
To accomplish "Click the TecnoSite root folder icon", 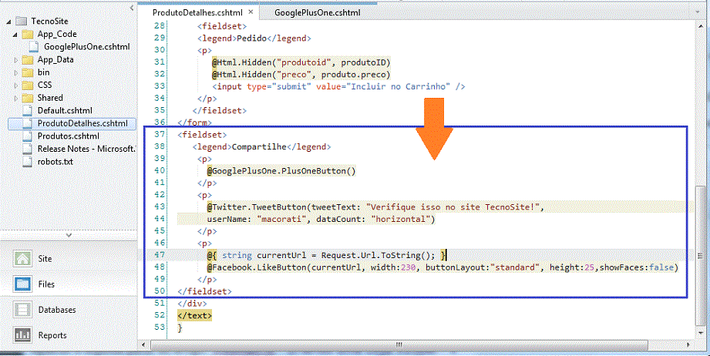I will click(x=22, y=22).
